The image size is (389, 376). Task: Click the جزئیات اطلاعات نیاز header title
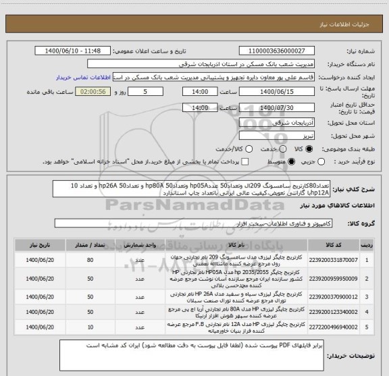[x=344, y=24]
